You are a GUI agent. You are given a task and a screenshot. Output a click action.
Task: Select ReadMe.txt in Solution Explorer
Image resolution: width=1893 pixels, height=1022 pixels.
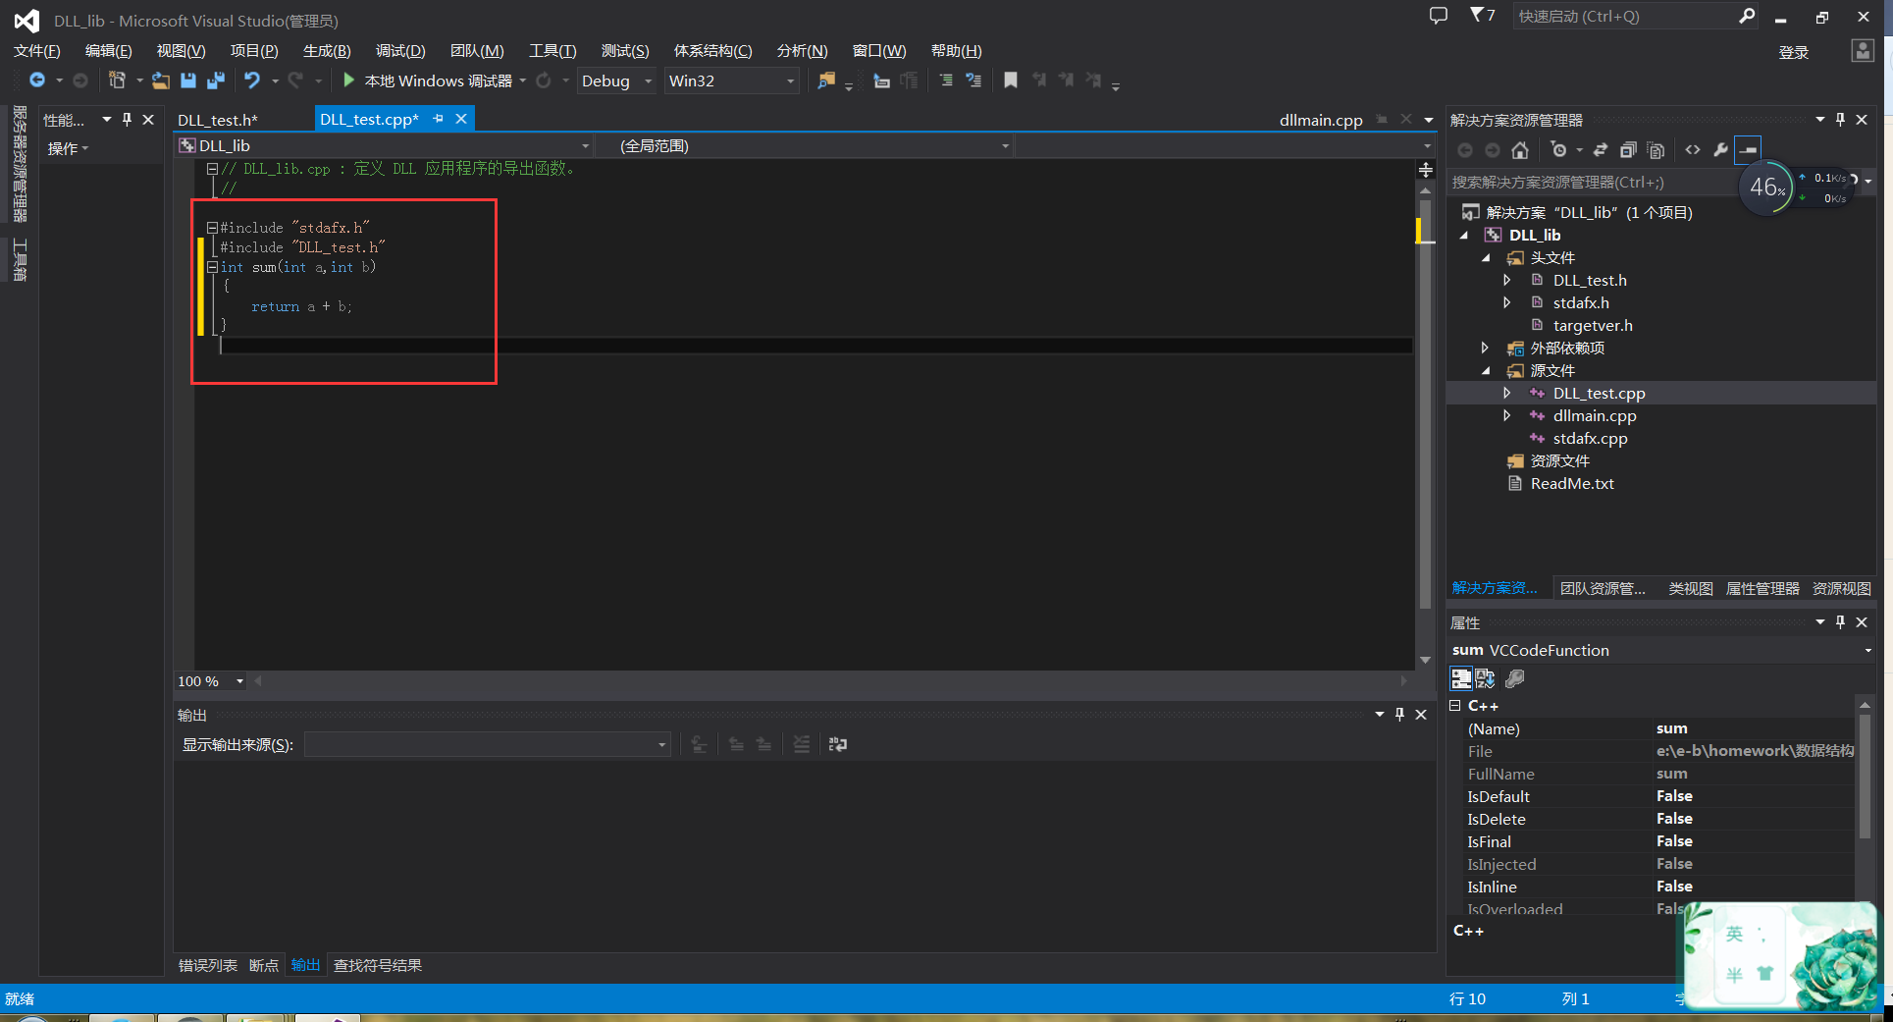(1572, 483)
